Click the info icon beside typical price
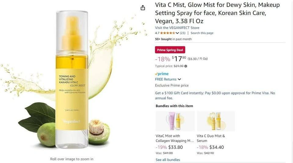Viewport: 293px width, 163px height. coord(186,66)
